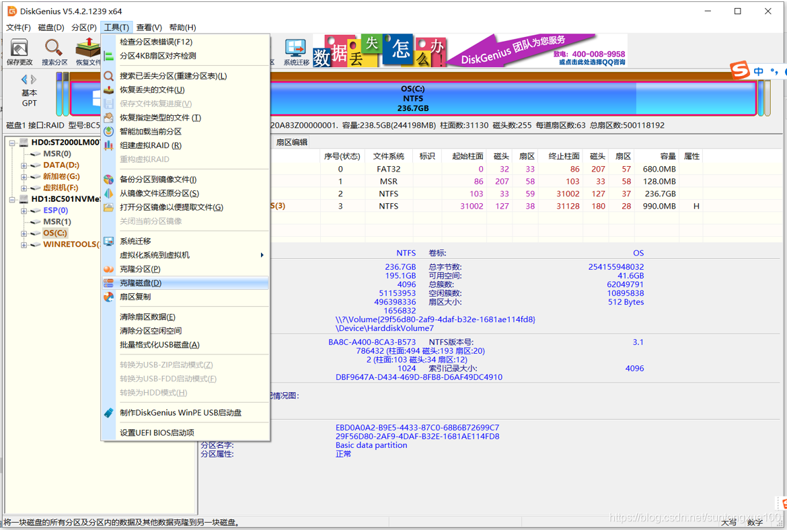Select the OS(C:) NTFS 236.7GB partition bar
Image resolution: width=787 pixels, height=530 pixels.
point(412,98)
